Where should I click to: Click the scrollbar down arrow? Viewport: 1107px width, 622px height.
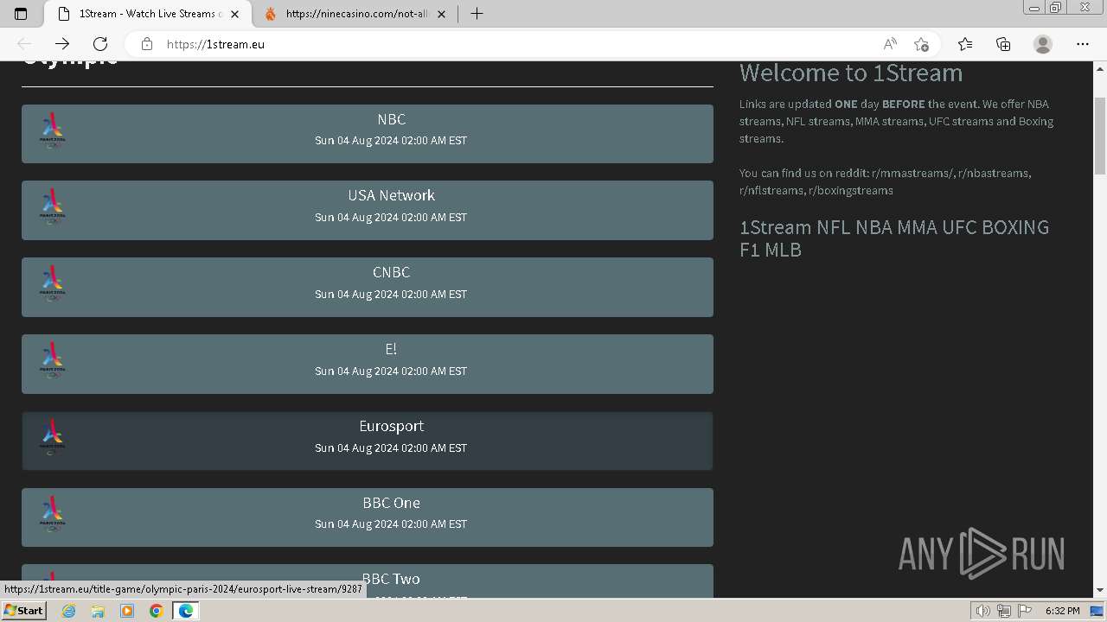click(1100, 590)
